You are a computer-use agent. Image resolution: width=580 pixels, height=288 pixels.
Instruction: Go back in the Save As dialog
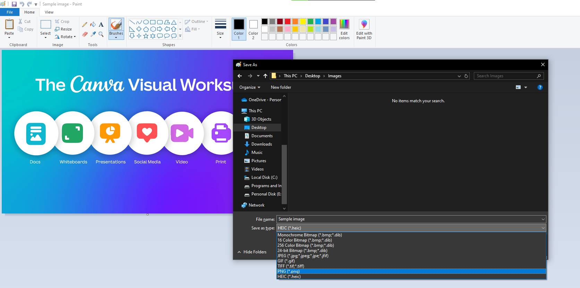coord(240,76)
